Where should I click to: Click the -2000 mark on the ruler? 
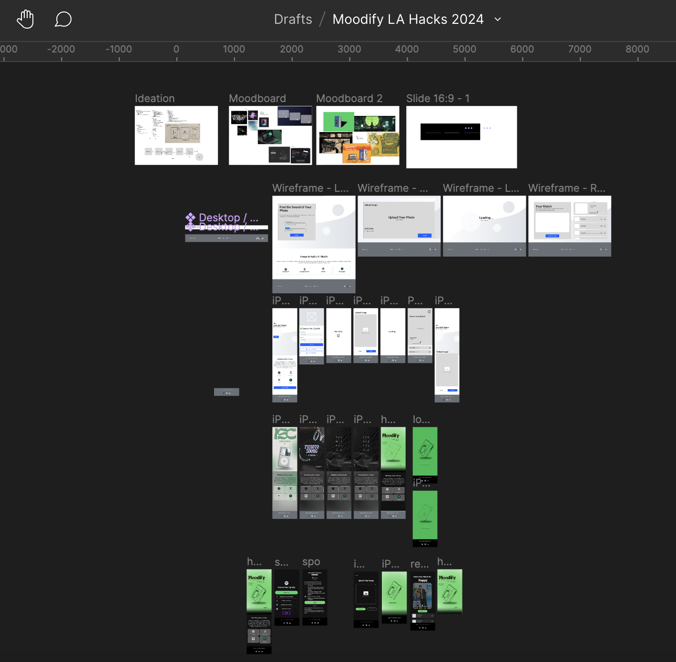(61, 49)
